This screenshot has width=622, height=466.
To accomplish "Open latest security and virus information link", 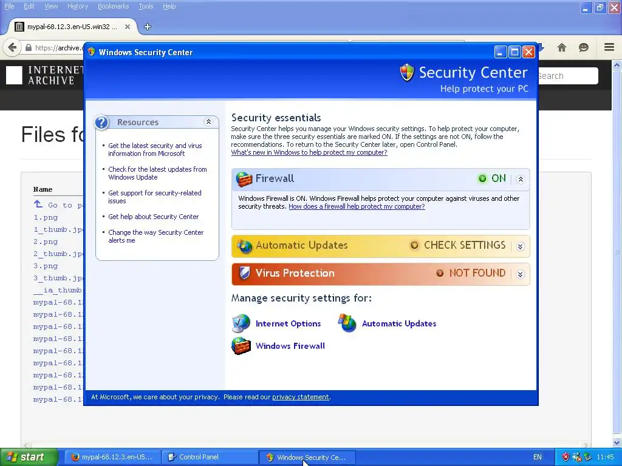I will point(155,150).
